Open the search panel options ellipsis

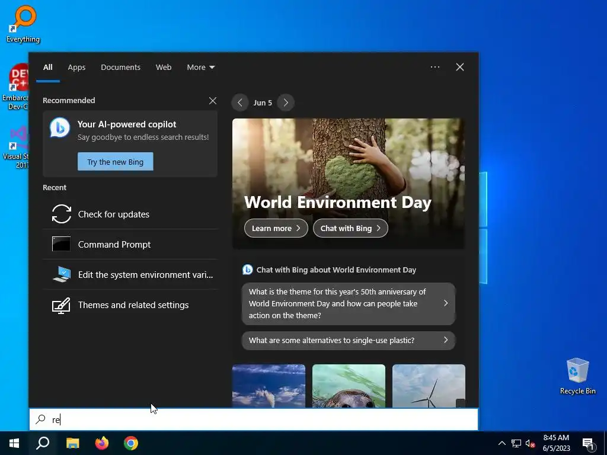tap(435, 67)
